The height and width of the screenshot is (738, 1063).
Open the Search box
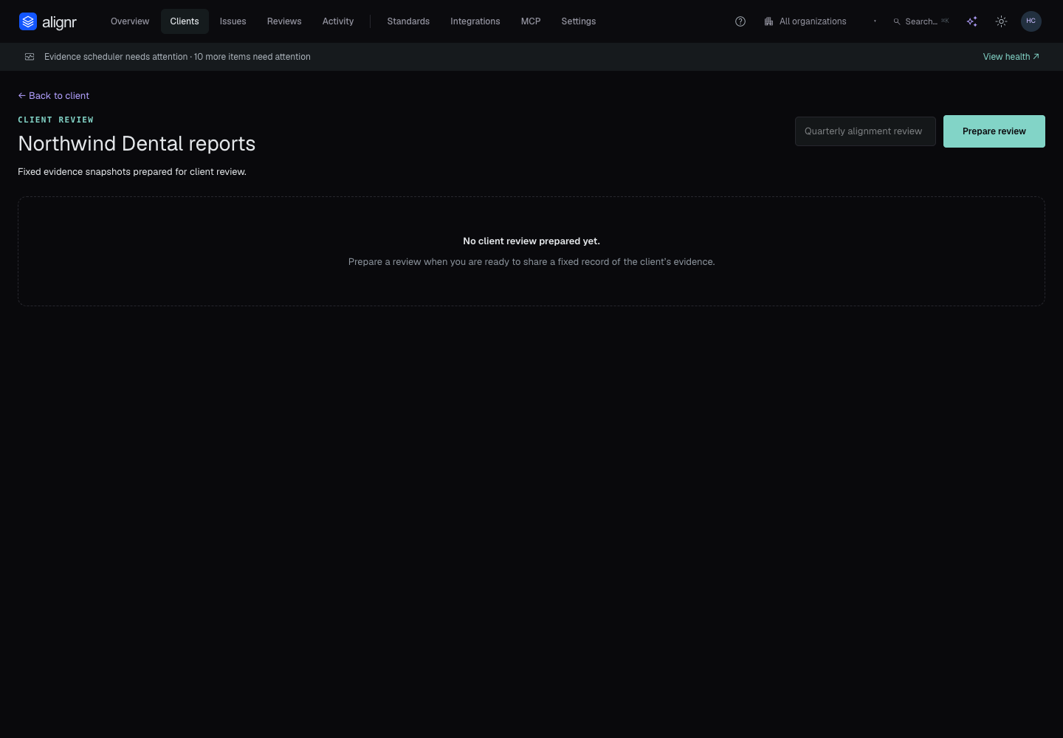[x=921, y=21]
